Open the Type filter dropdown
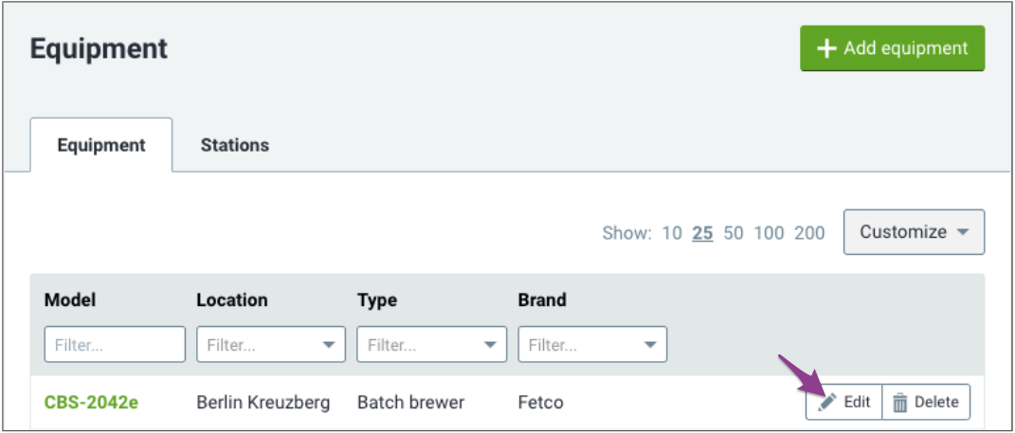1015x433 pixels. click(x=432, y=344)
